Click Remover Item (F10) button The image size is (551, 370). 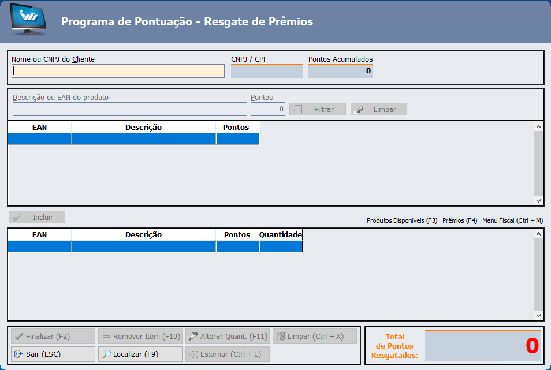[x=140, y=336]
